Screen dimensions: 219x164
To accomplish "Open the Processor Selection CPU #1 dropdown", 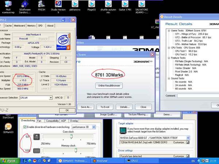I will (51, 98).
